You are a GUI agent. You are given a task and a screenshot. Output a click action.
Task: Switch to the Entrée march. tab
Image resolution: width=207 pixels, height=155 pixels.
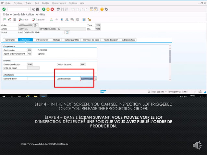pos(42,40)
